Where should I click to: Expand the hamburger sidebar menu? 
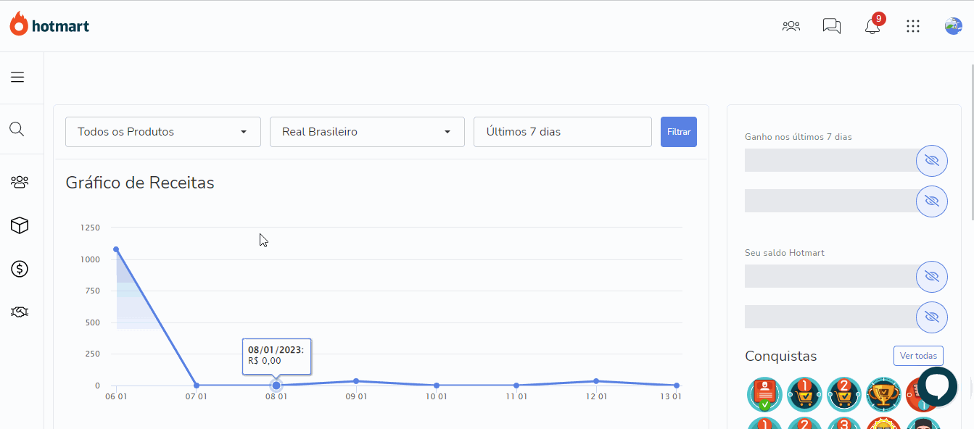click(x=17, y=77)
